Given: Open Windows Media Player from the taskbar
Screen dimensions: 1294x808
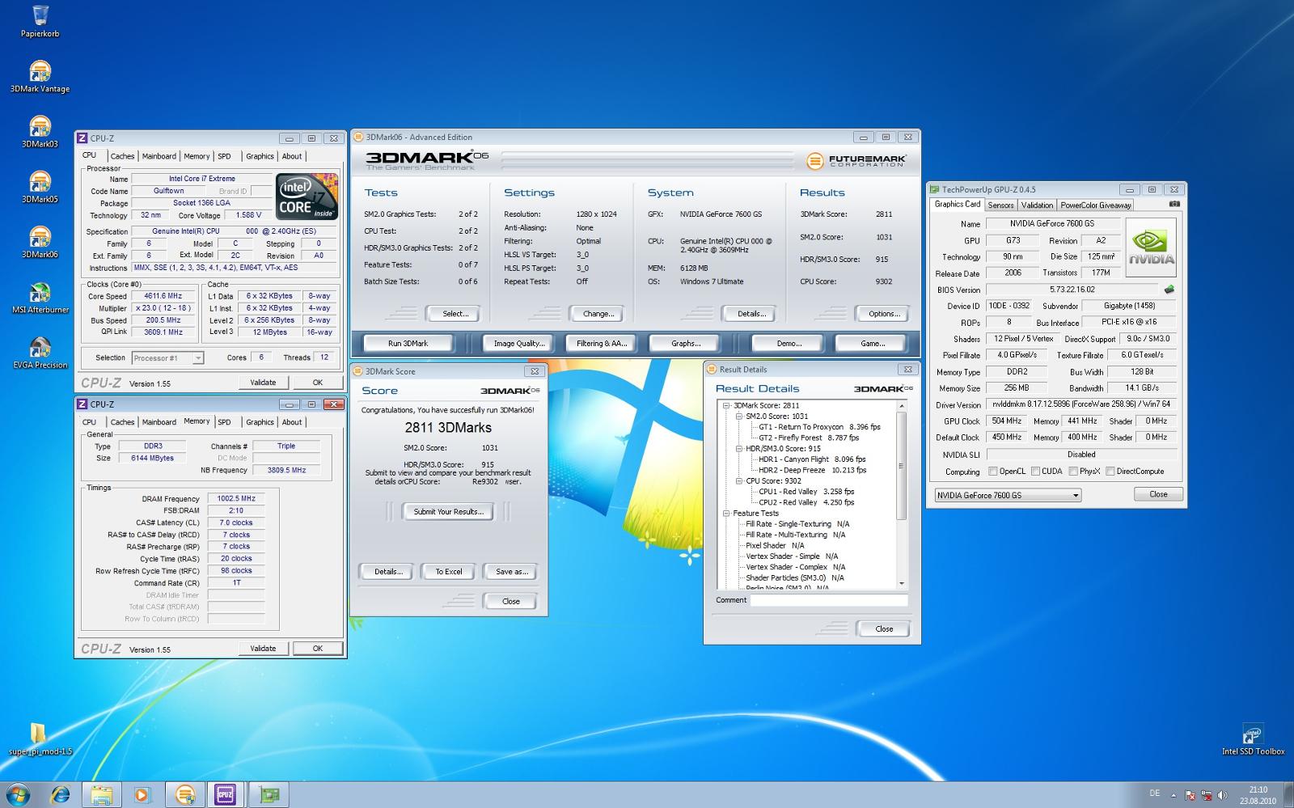Looking at the screenshot, I should click(142, 795).
